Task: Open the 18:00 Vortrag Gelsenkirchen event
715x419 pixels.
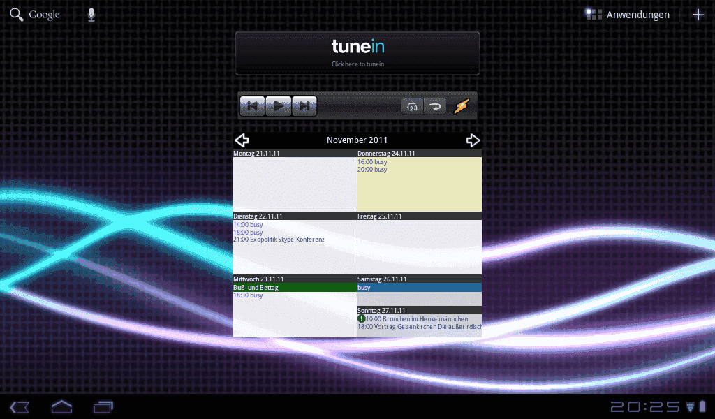Action: click(420, 327)
